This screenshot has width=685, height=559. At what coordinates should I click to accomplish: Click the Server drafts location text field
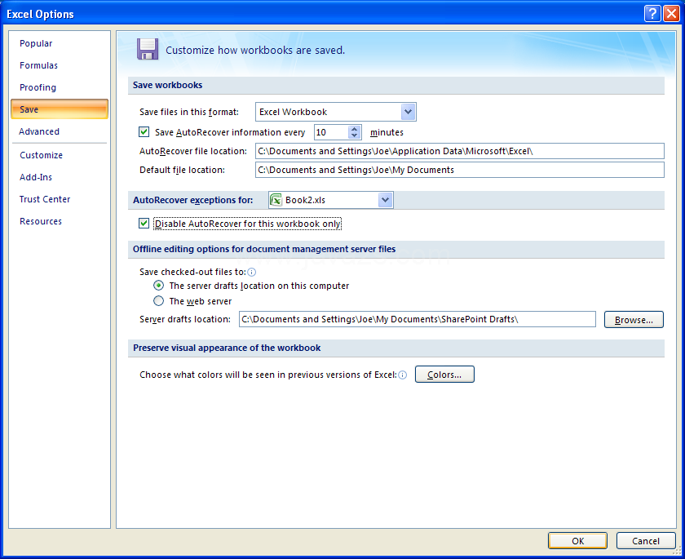click(418, 320)
